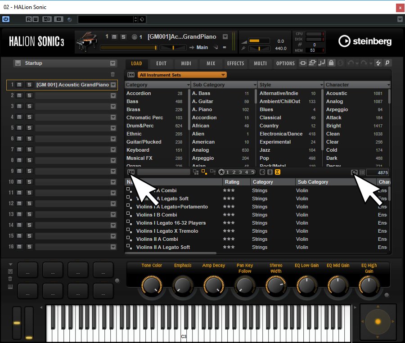Toggle the p player view icon
Image resolution: width=405 pixels, height=343 pixels.
click(x=387, y=63)
